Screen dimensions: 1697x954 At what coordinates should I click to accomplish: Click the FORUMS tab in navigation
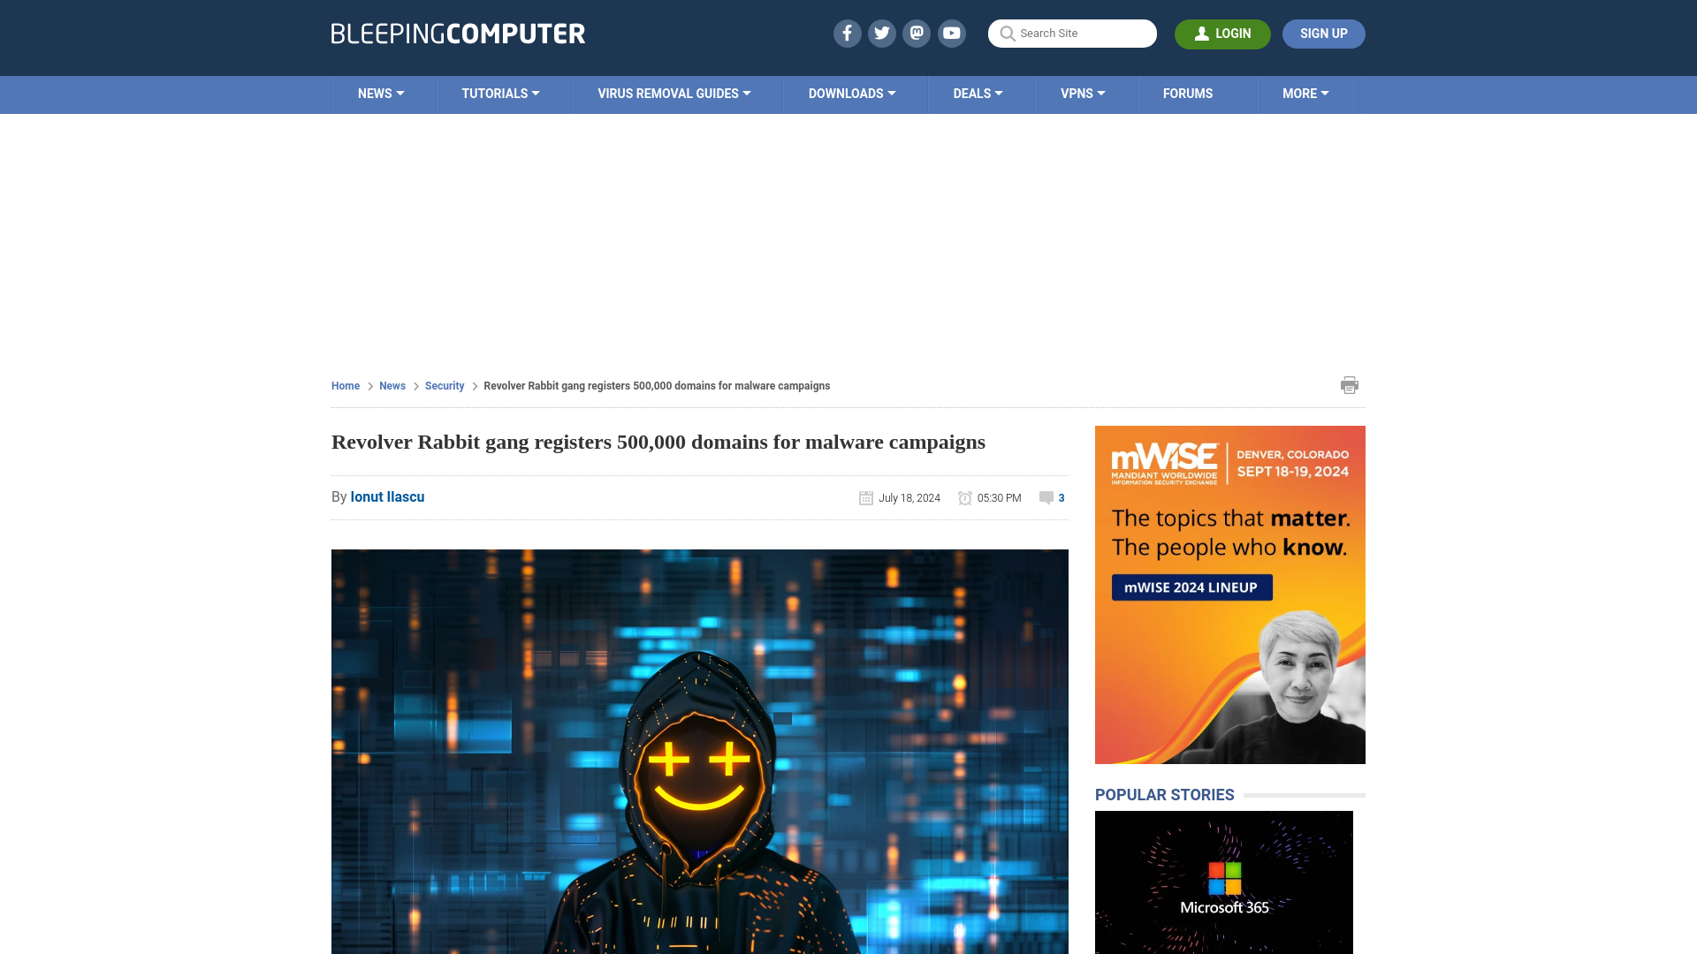point(1188,93)
